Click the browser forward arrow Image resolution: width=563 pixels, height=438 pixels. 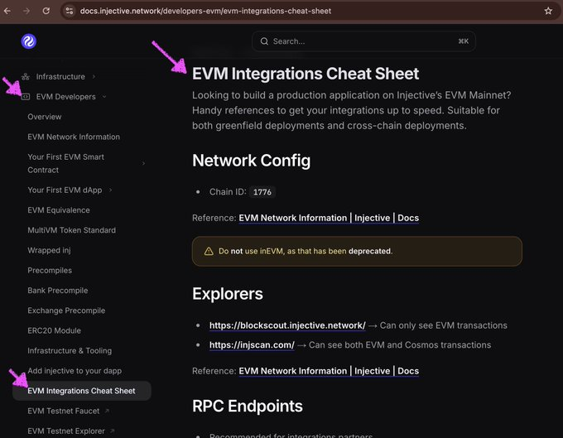click(x=26, y=11)
